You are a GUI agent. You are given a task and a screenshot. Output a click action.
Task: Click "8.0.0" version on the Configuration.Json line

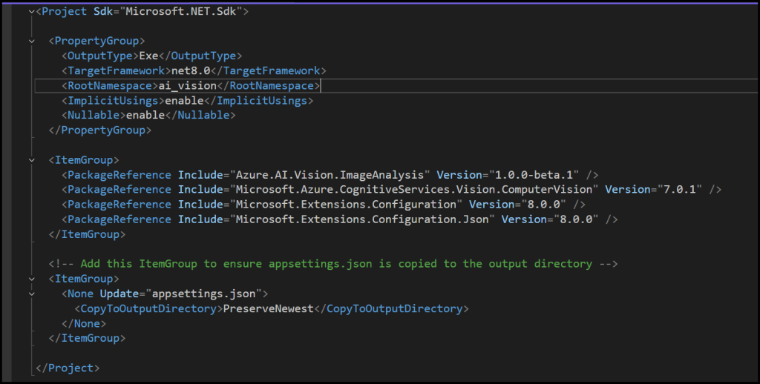click(x=576, y=219)
